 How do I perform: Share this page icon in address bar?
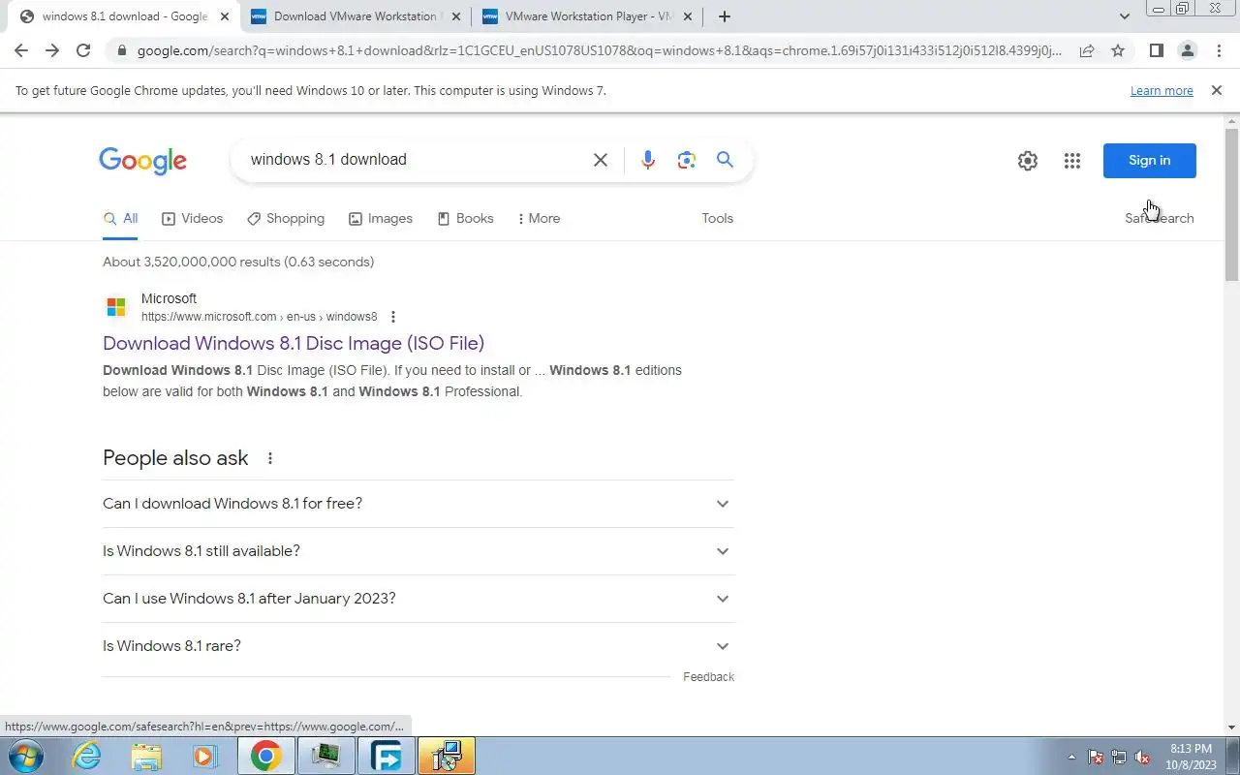[x=1087, y=50]
